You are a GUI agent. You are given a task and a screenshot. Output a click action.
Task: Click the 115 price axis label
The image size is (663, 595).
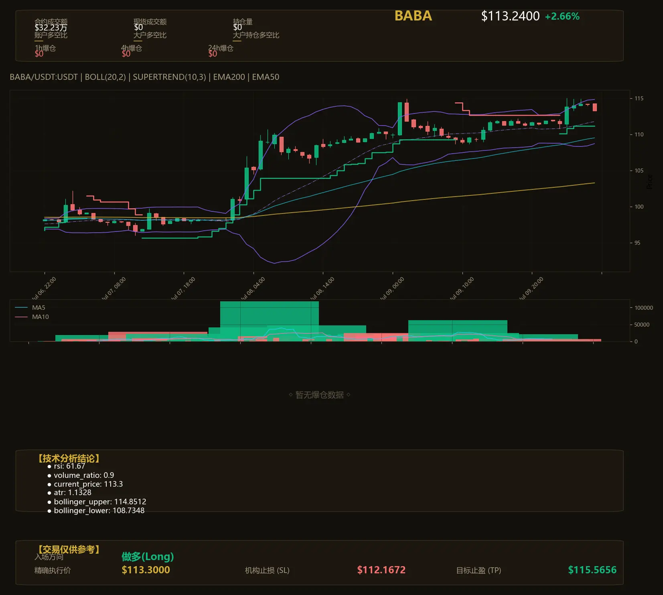[639, 98]
